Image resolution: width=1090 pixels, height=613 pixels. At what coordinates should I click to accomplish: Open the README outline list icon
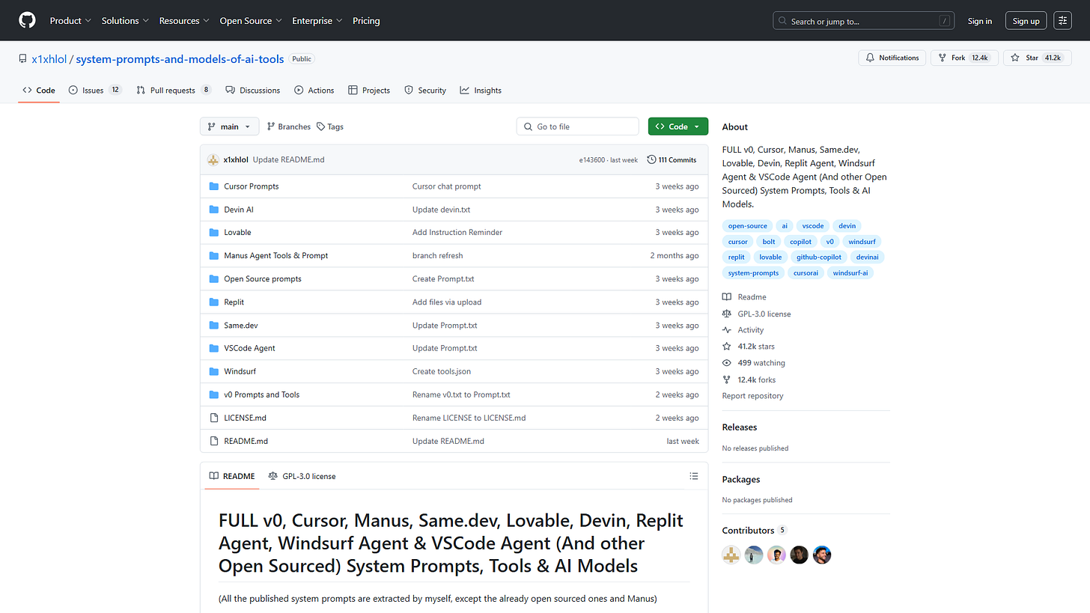pyautogui.click(x=694, y=476)
